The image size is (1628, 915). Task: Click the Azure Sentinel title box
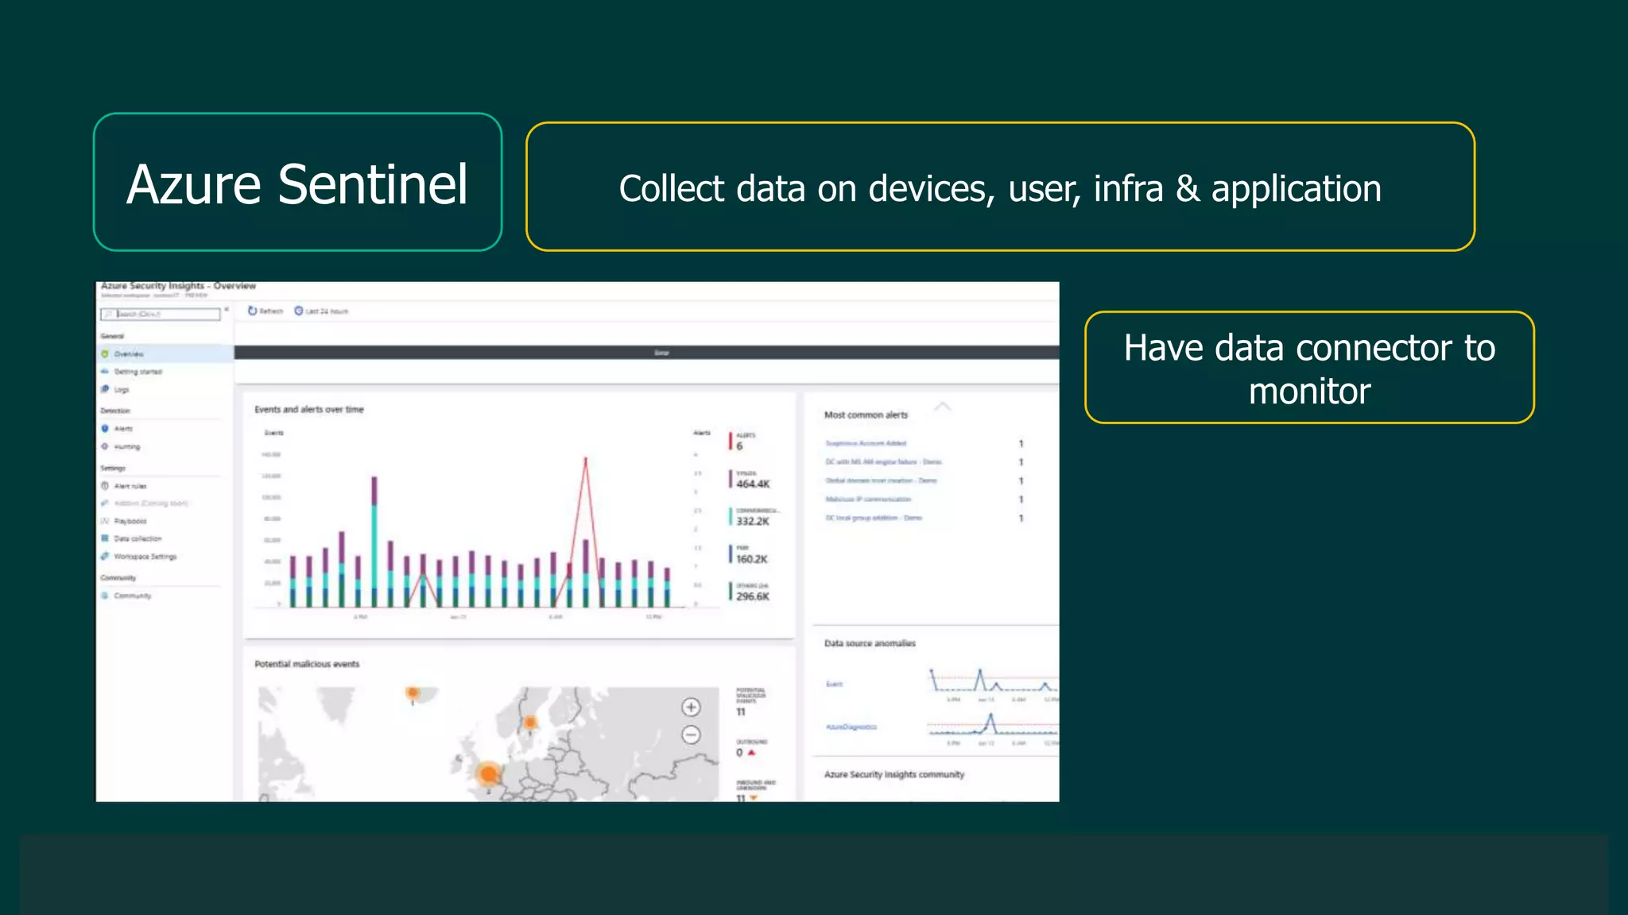297,183
